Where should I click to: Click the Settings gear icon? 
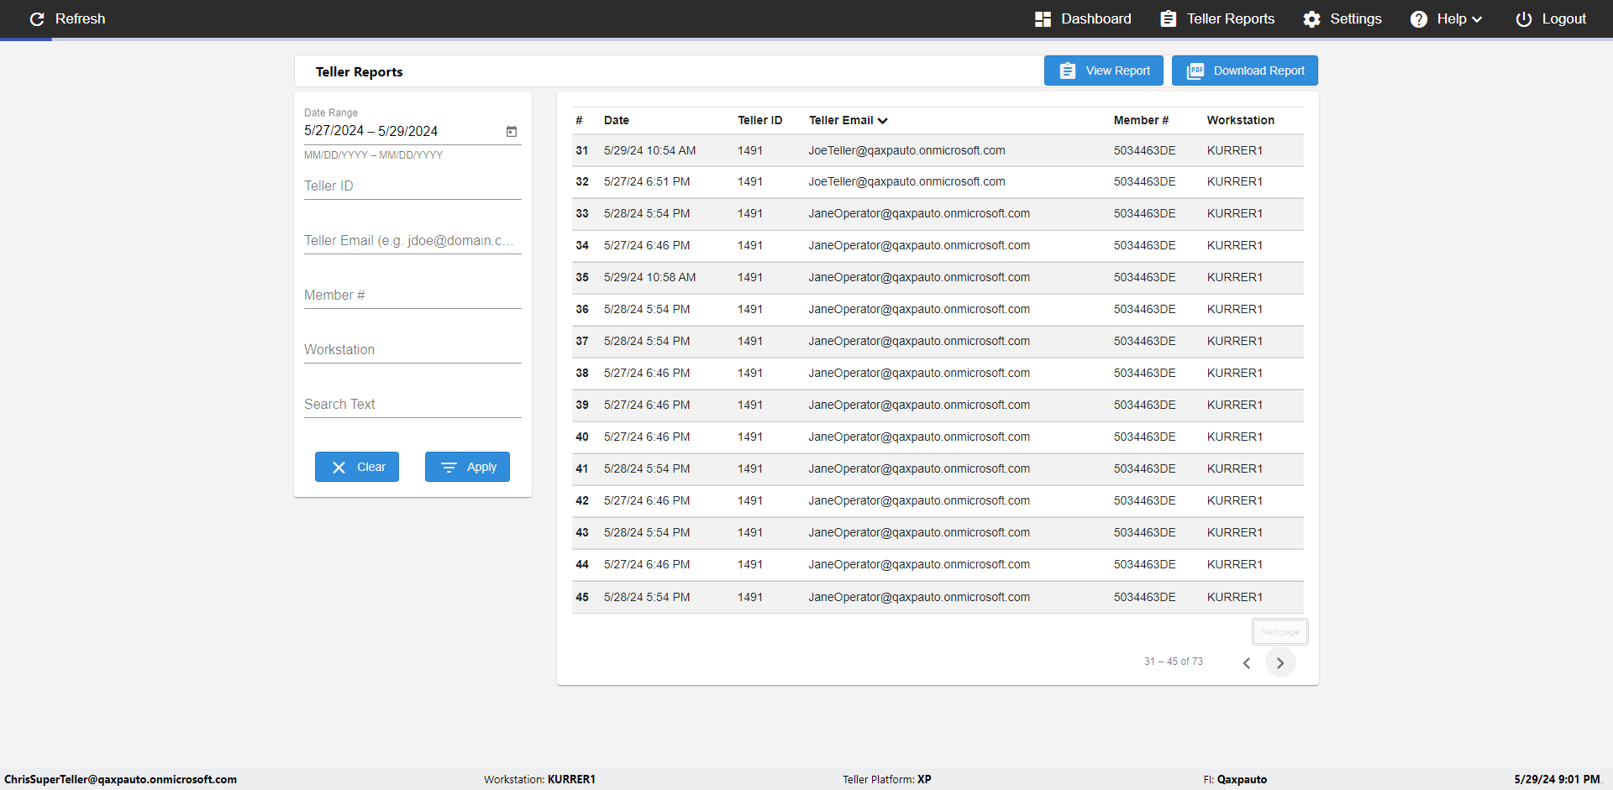(x=1311, y=18)
